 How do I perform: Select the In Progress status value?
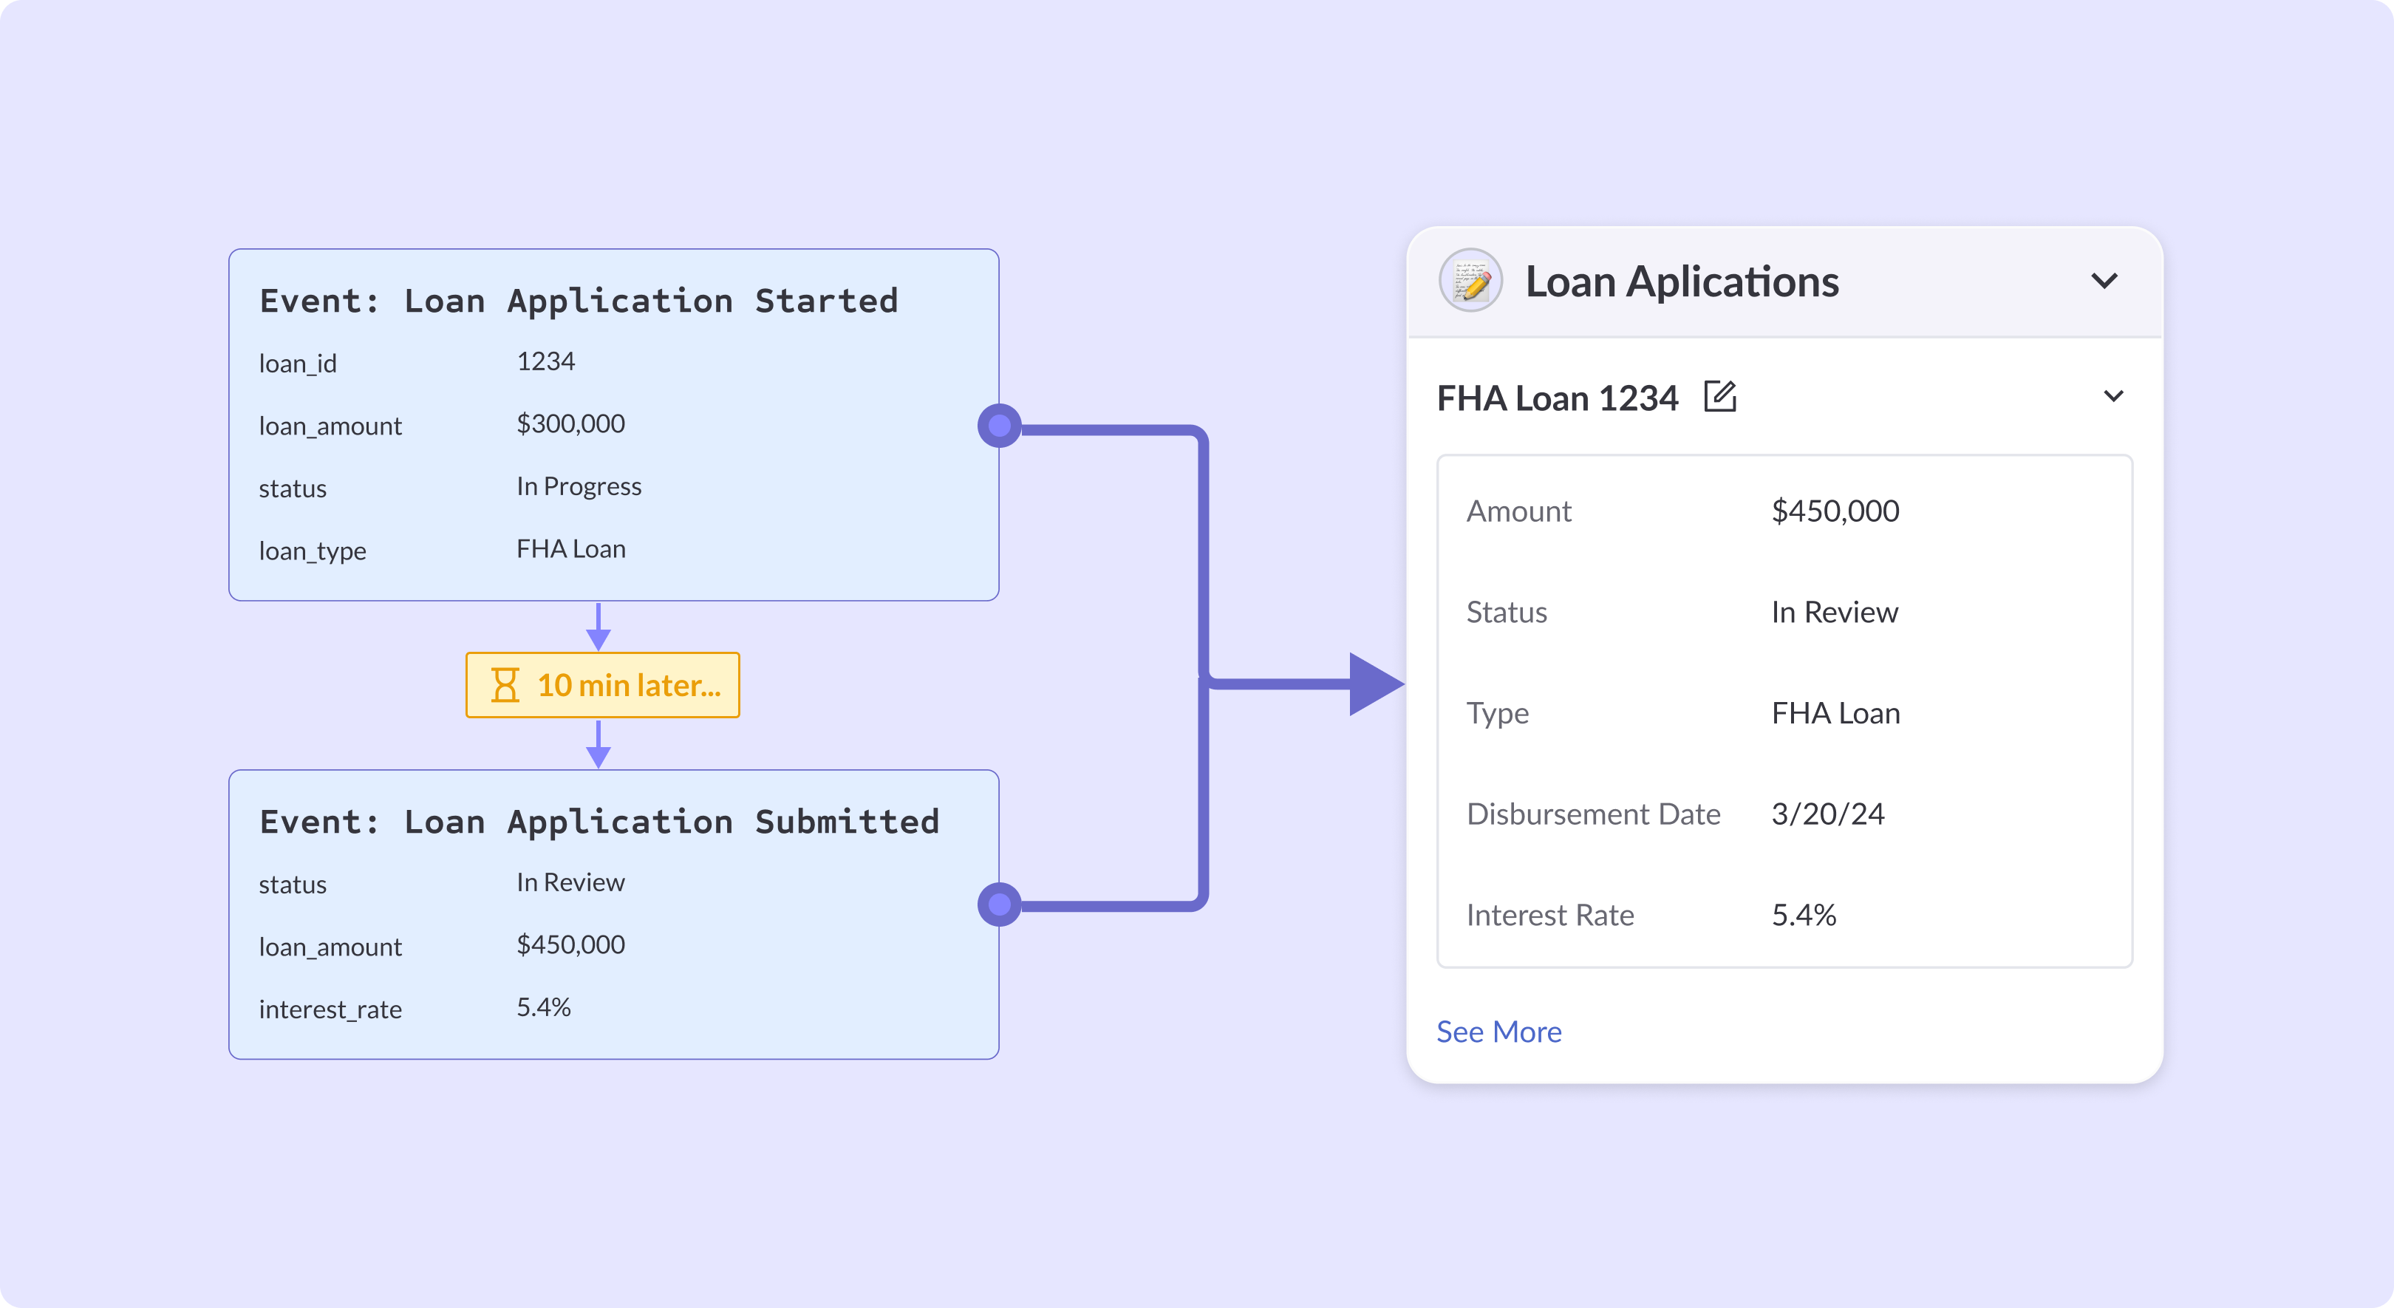[x=579, y=486]
